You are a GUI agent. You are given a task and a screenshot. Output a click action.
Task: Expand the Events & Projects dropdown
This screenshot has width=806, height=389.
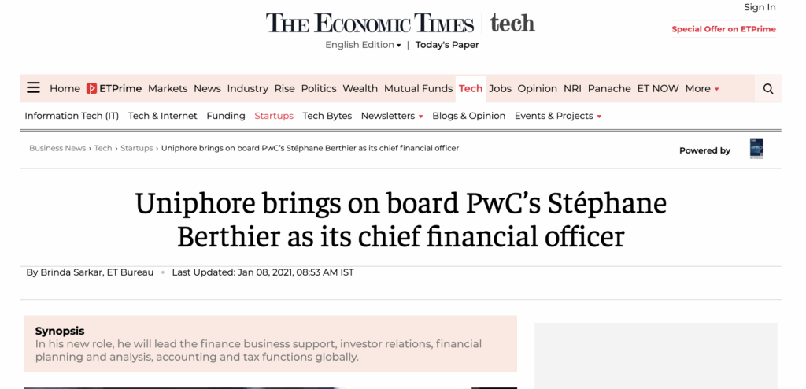tap(558, 116)
